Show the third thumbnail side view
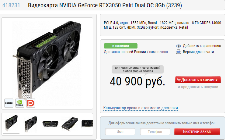The height and width of the screenshot is (140, 226). 50,124
